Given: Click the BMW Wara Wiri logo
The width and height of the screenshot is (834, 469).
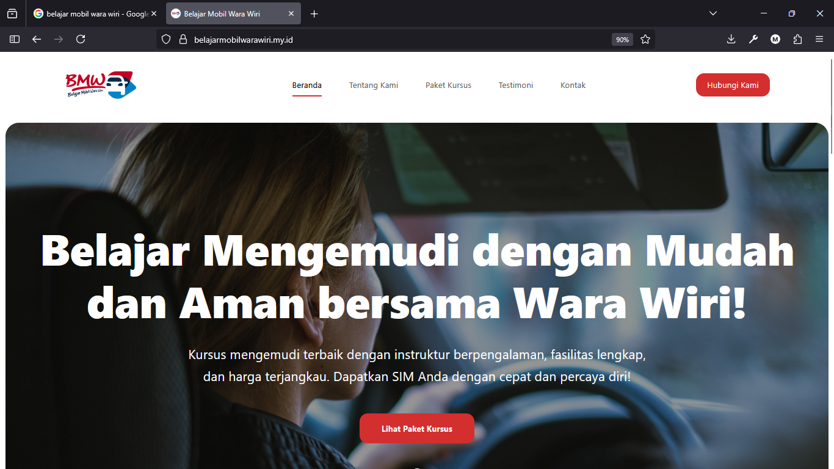Looking at the screenshot, I should tap(100, 85).
